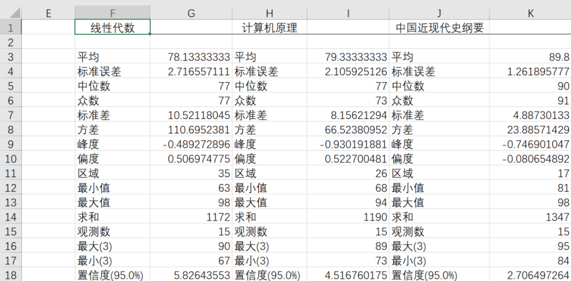Image resolution: width=571 pixels, height=281 pixels.
Task: Click value 89.8
Action: click(x=558, y=57)
